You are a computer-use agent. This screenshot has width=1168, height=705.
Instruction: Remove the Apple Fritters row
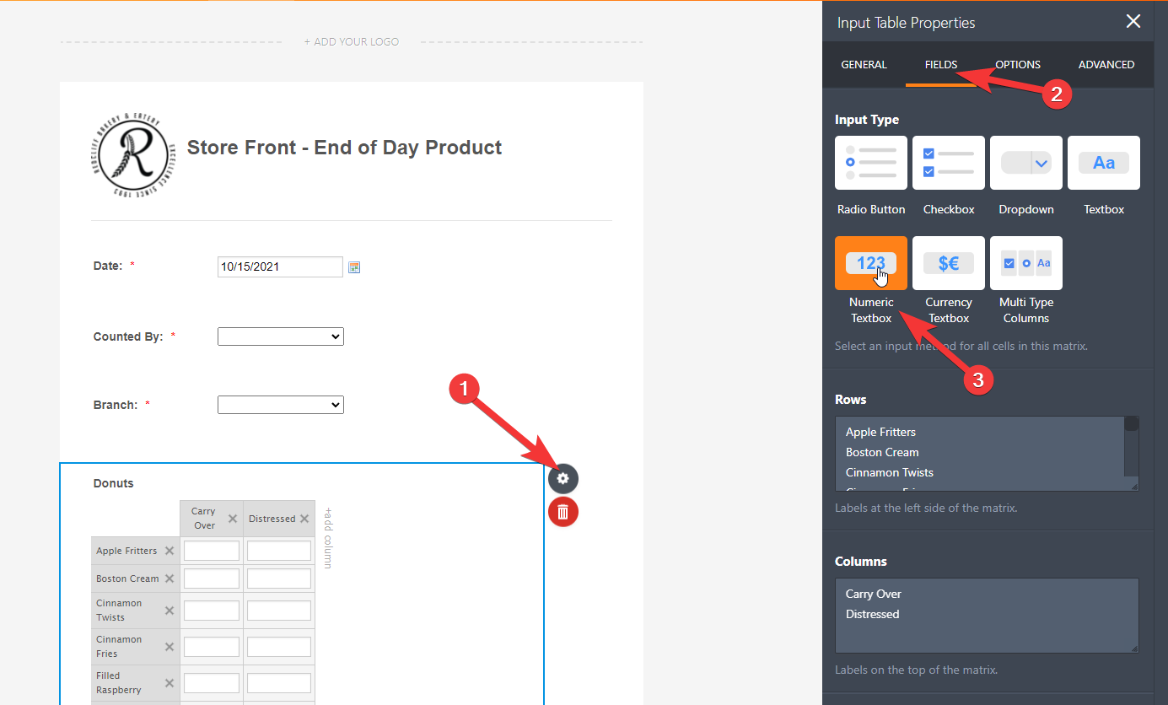pyautogui.click(x=170, y=551)
